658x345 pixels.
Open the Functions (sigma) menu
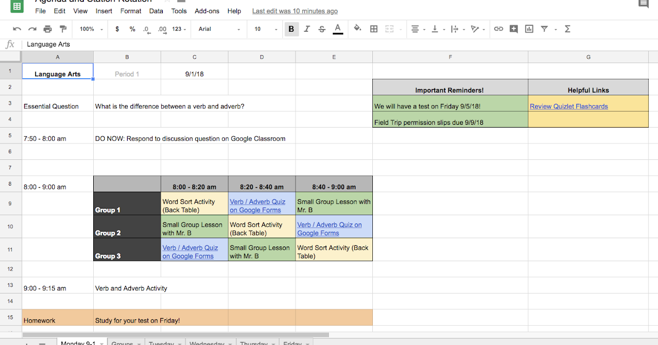(568, 28)
